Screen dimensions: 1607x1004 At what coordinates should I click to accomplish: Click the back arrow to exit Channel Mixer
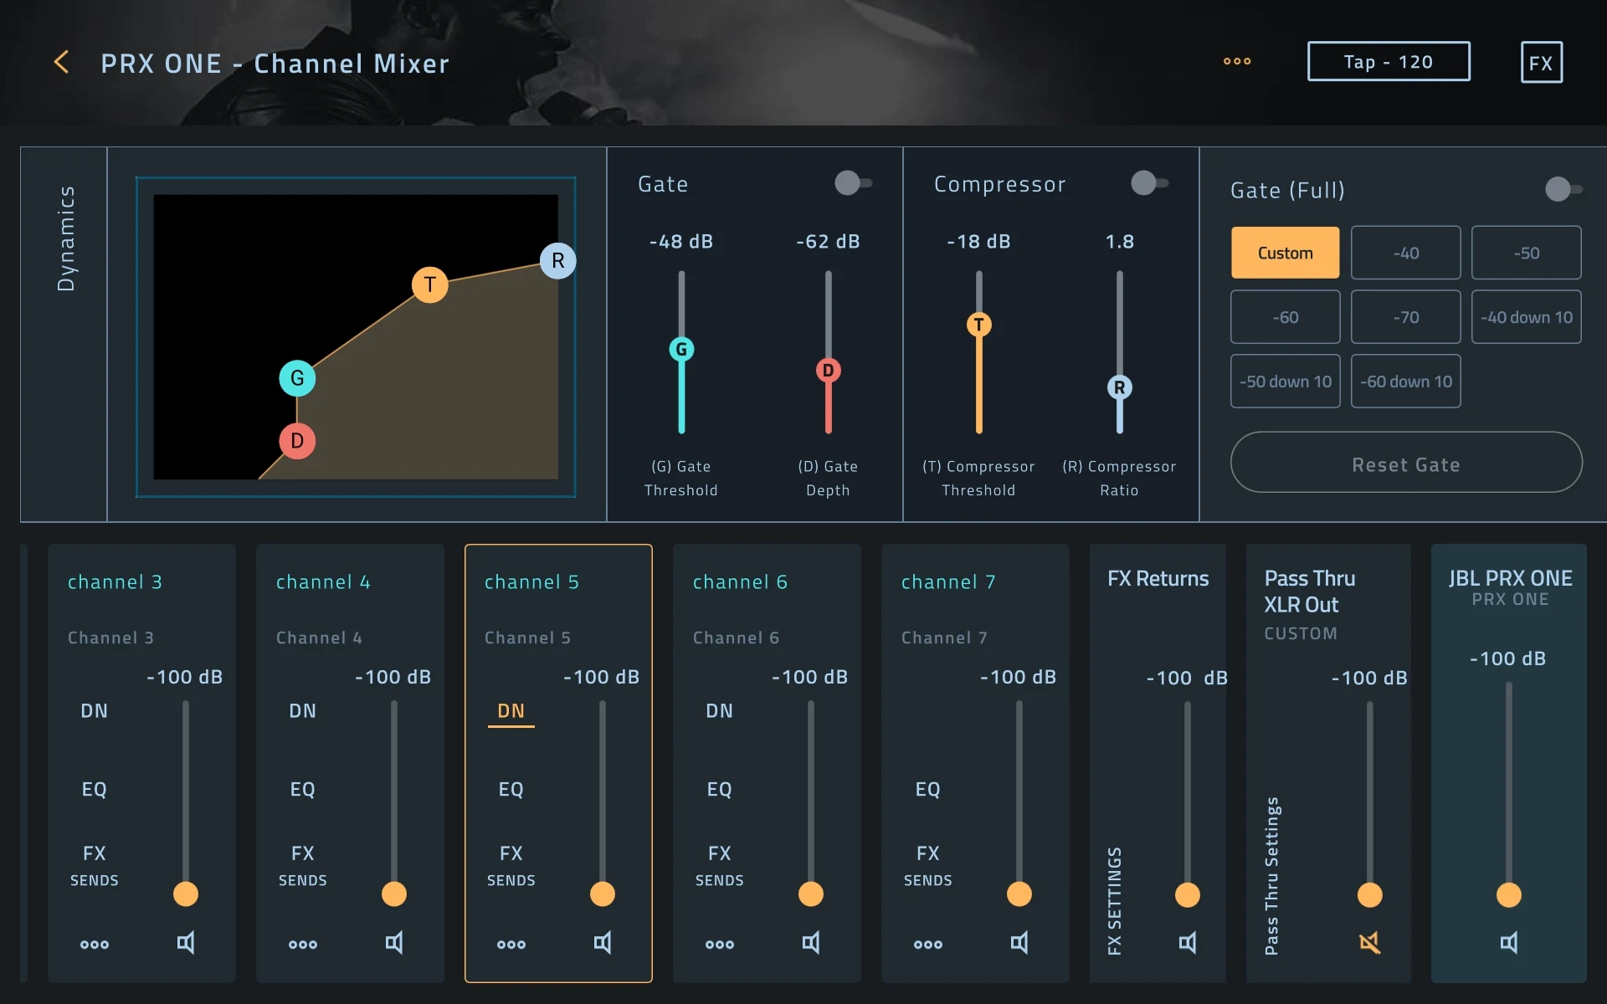(x=61, y=61)
